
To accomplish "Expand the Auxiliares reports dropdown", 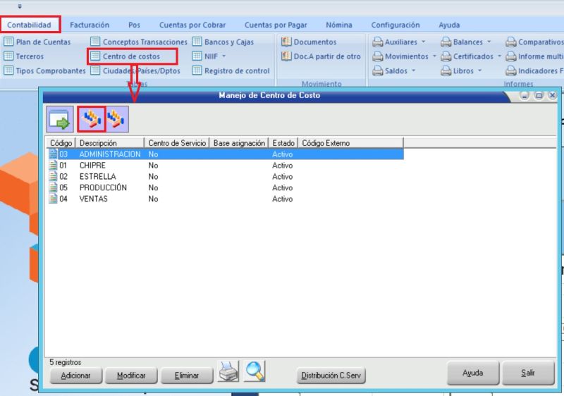I will (401, 42).
